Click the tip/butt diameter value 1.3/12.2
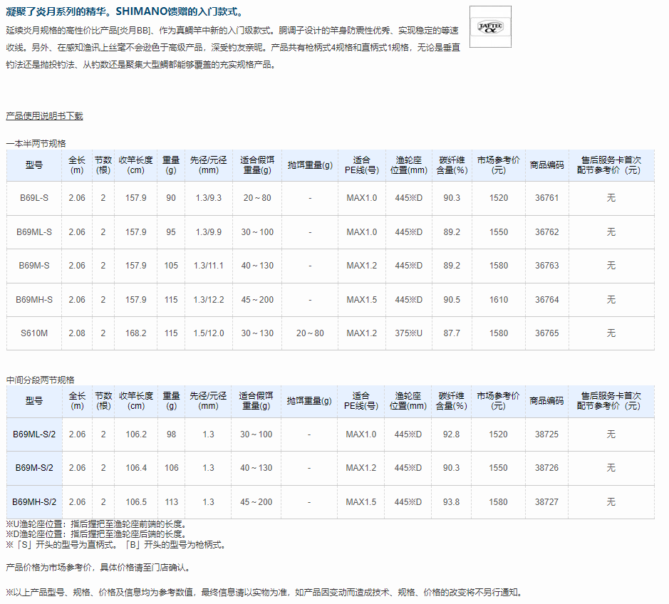The image size is (669, 604). pos(209,299)
